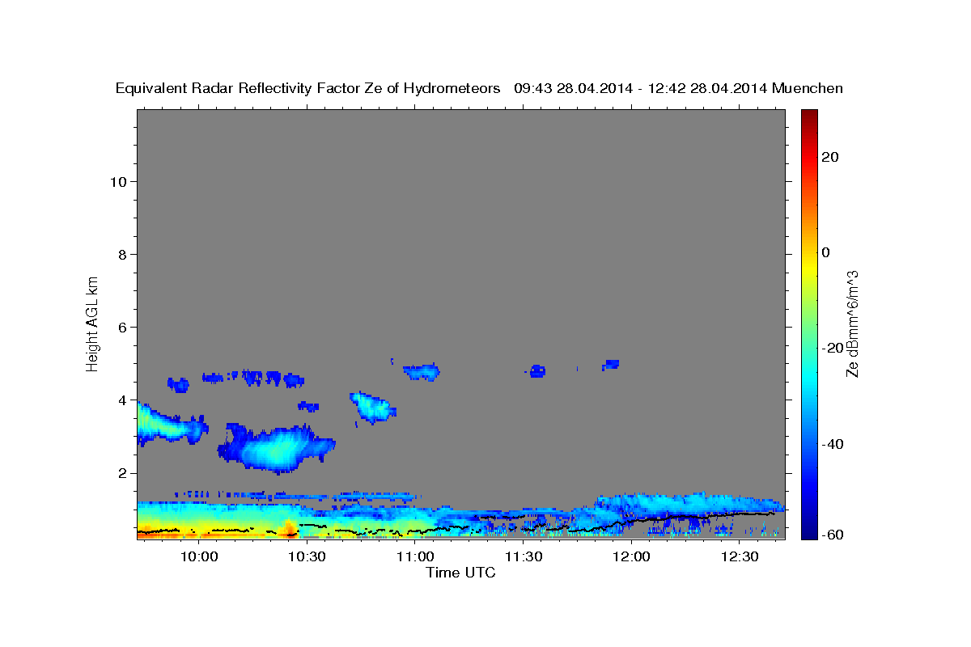Click the height tick label 6
The width and height of the screenshot is (971, 647).
[122, 328]
